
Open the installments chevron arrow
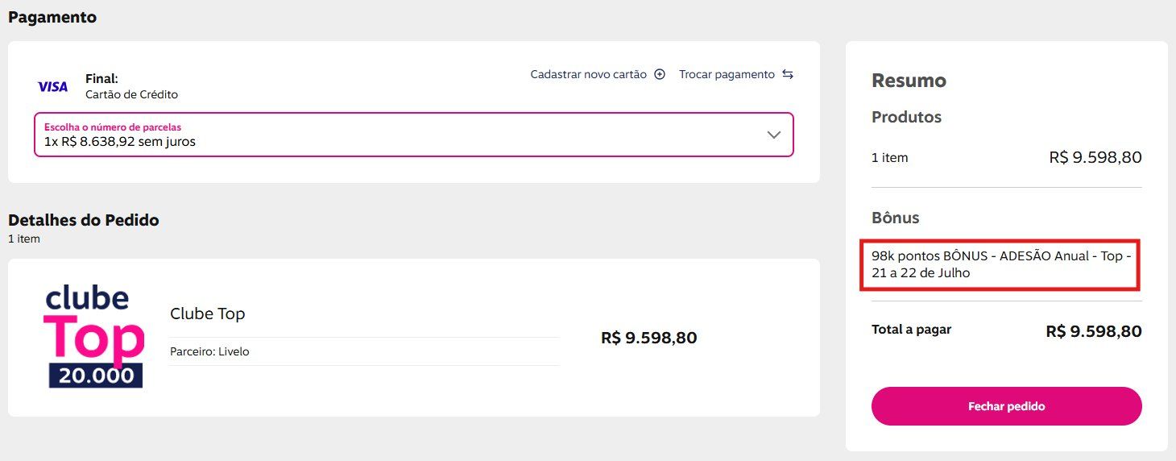click(x=774, y=135)
